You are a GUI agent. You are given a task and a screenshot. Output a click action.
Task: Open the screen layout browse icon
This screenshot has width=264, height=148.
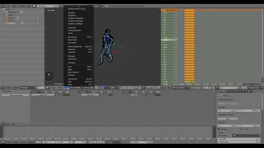pyautogui.click(x=34, y=6)
